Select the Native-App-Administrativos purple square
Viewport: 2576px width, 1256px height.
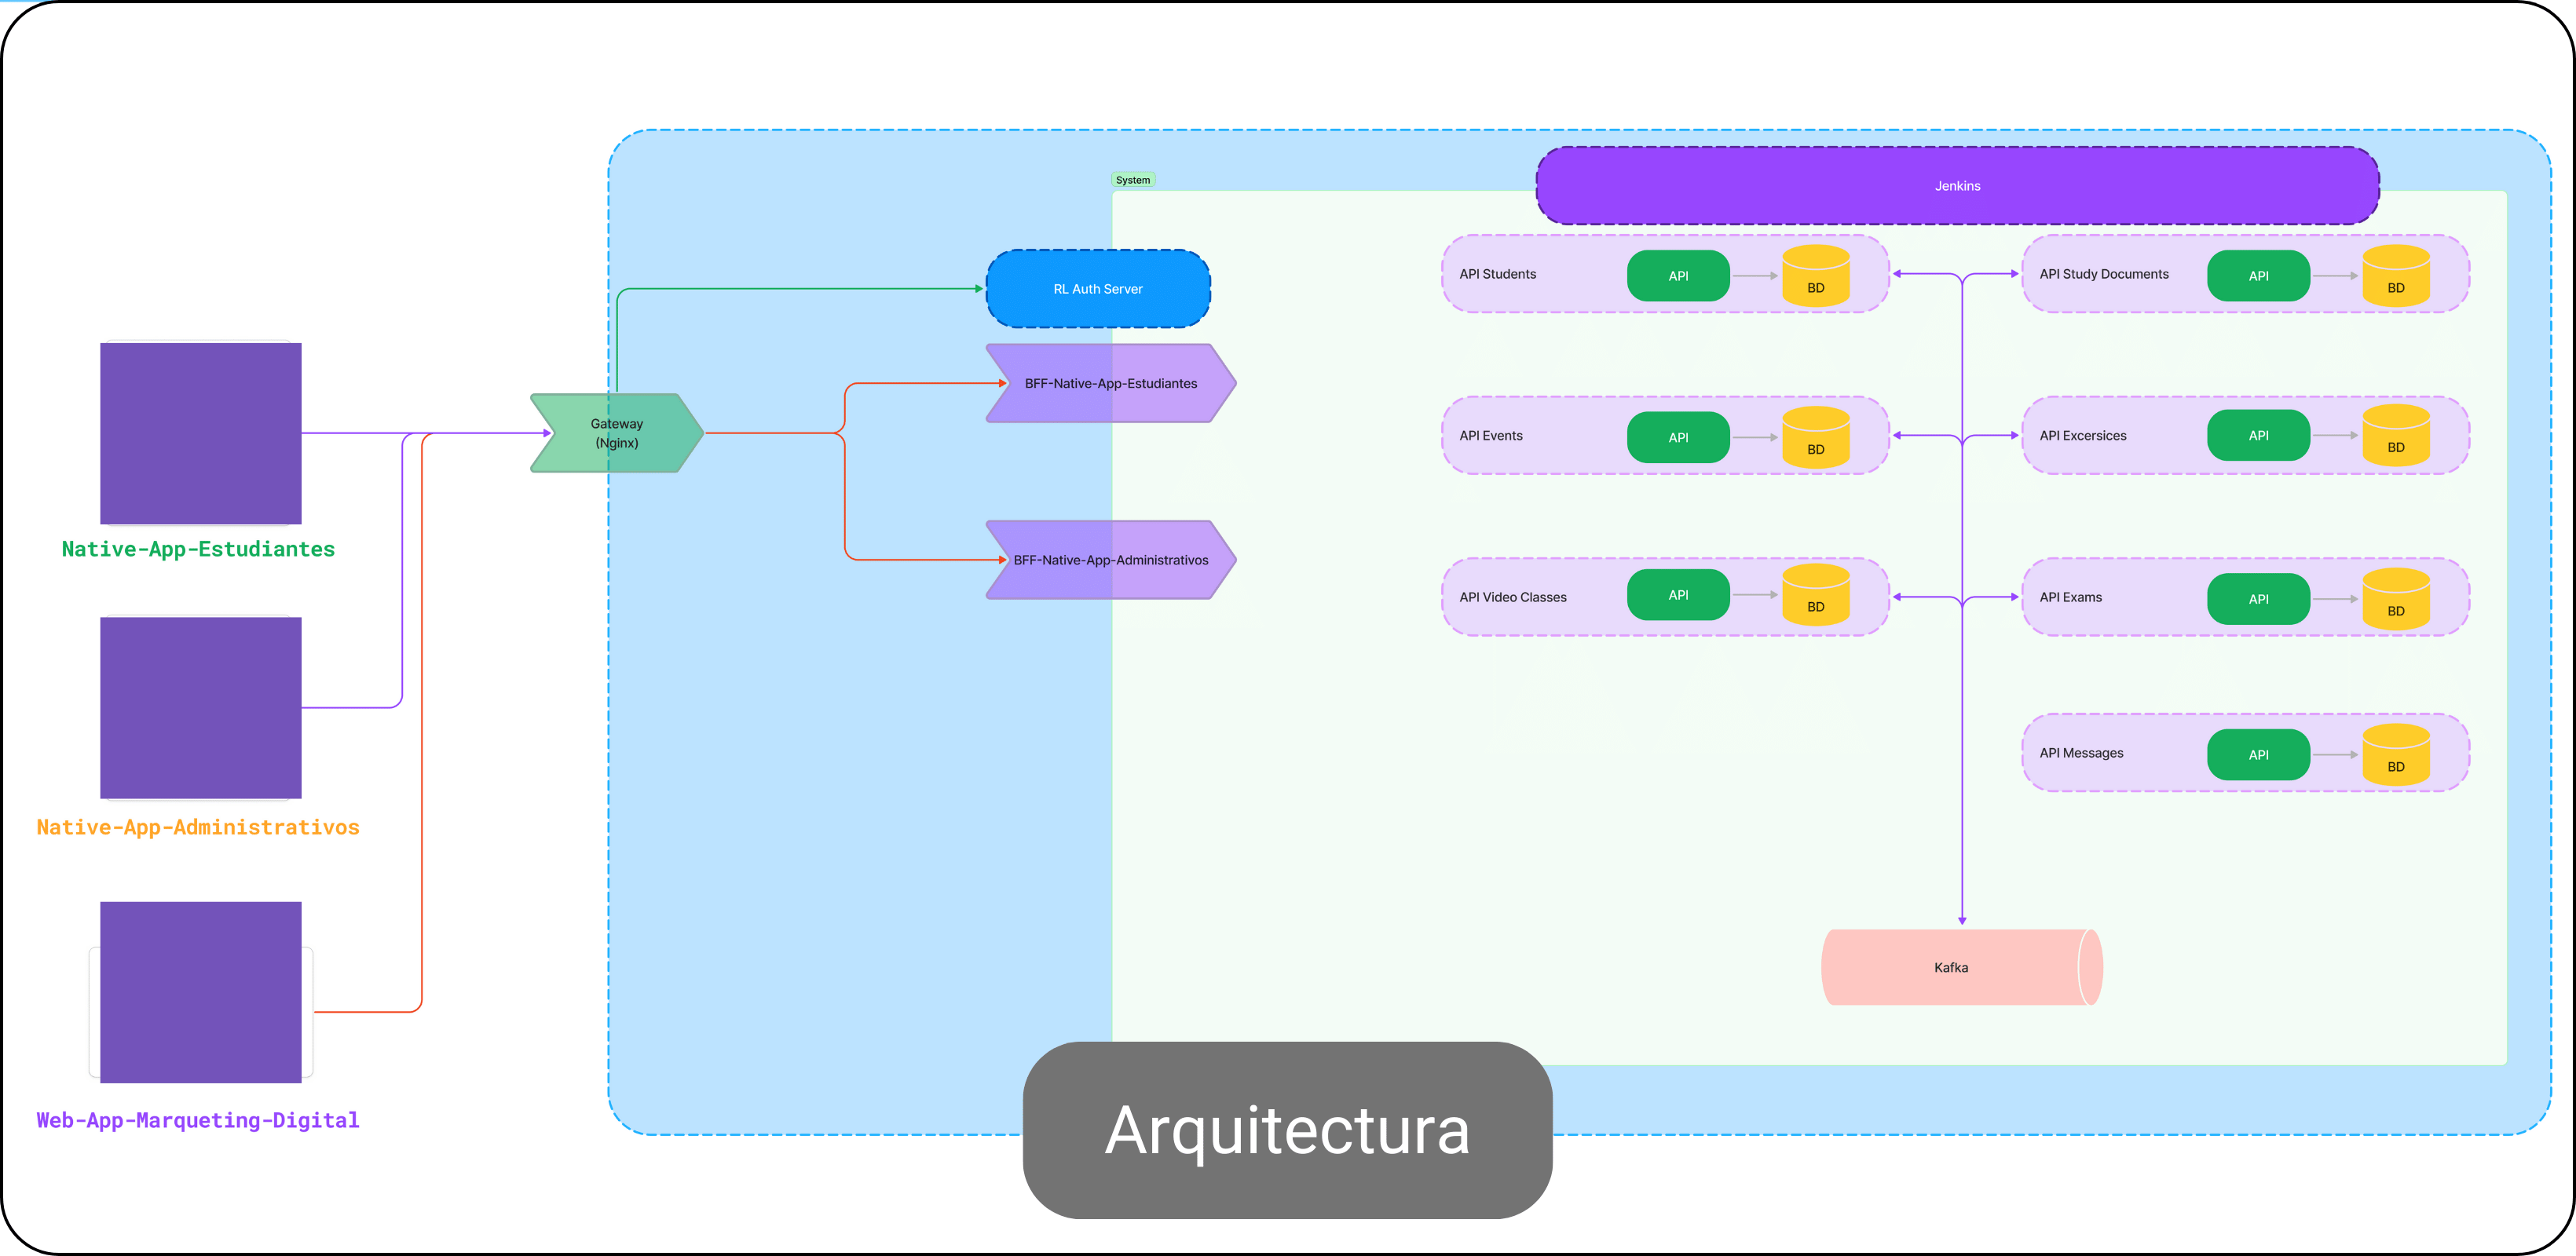pos(200,707)
